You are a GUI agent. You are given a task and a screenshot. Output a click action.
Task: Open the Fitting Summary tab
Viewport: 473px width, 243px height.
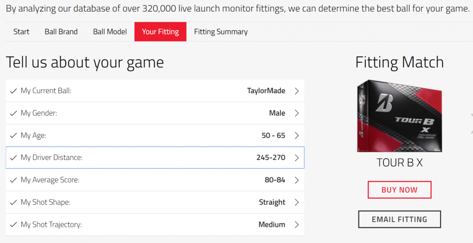click(x=221, y=32)
